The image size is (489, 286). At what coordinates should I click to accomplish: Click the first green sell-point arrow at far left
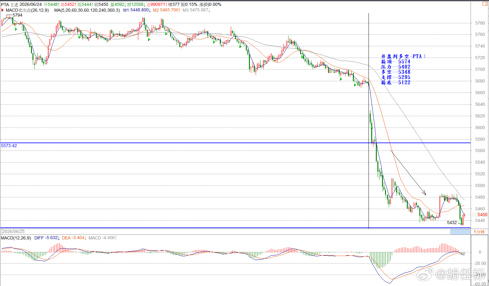tap(16, 29)
